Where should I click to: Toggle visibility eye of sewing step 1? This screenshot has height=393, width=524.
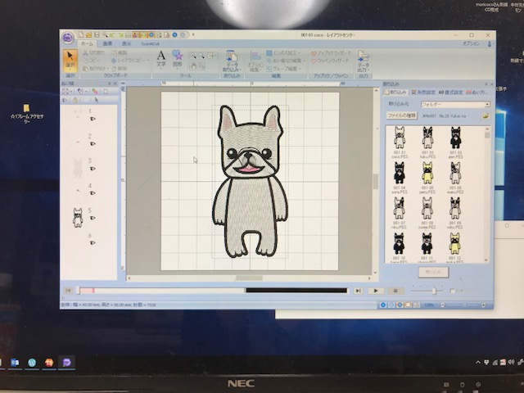tap(93, 119)
